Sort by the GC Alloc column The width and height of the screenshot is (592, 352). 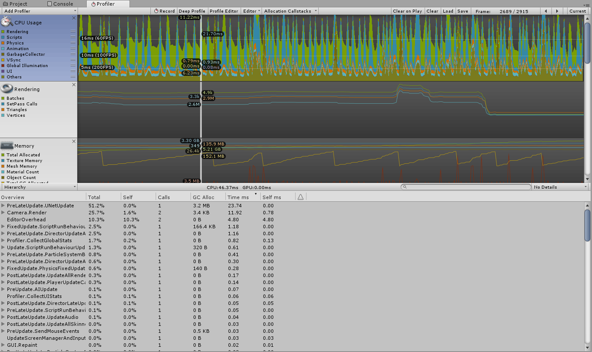[x=208, y=197]
